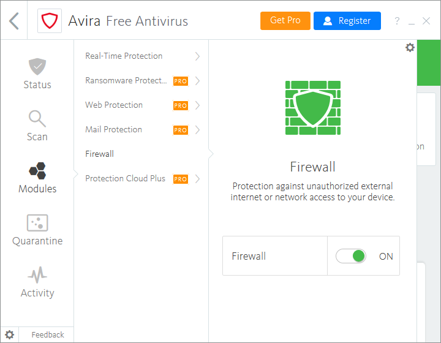The image size is (441, 343).
Task: Expand Protection Cloud Plus chevron
Action: 197,179
